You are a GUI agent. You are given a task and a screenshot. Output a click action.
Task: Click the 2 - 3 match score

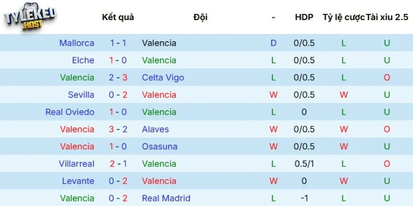pyautogui.click(x=118, y=78)
